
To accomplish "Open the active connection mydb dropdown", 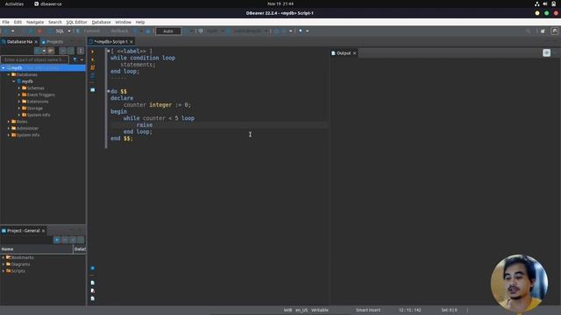I will 211,31.
